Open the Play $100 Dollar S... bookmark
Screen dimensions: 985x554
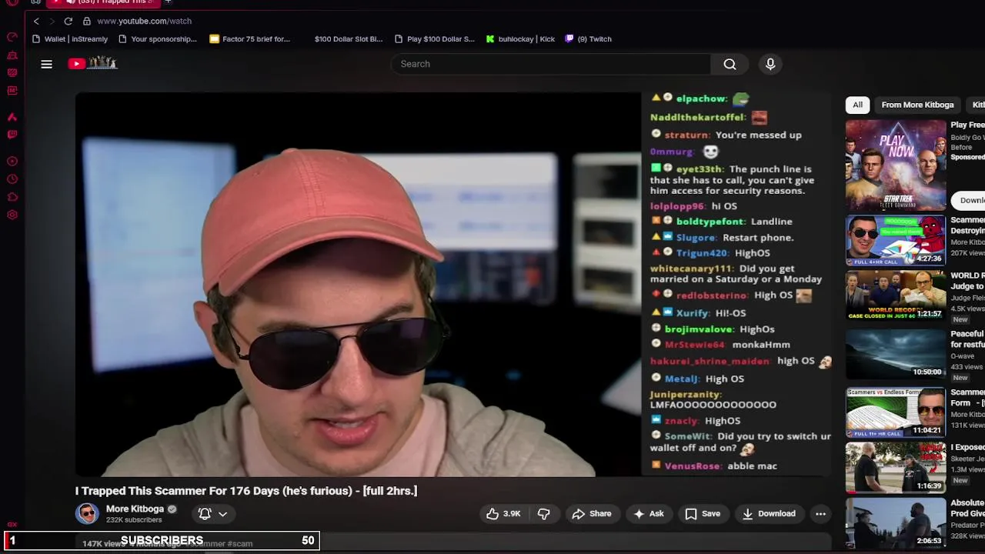434,39
